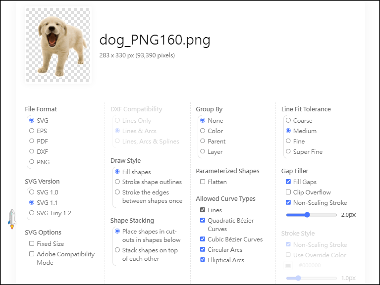Select Stroke shape outlines draw style

pos(117,182)
